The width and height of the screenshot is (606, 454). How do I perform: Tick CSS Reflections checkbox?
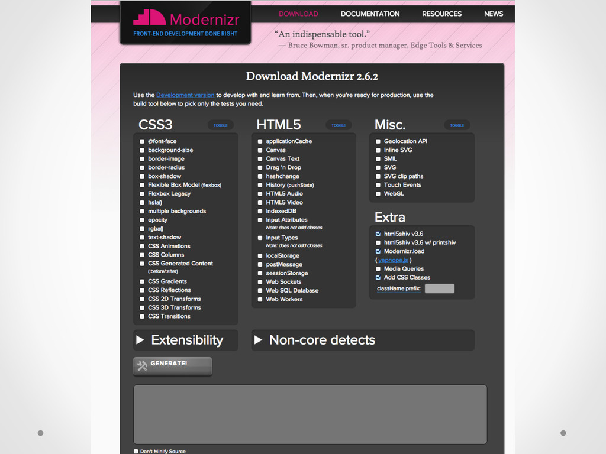coord(142,290)
